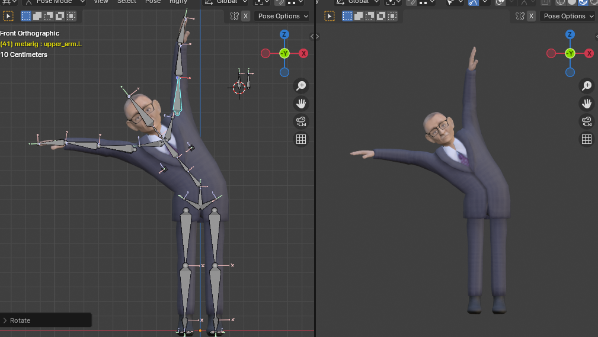Open Pose Options dropdown in right viewport
The height and width of the screenshot is (337, 598).
567,16
